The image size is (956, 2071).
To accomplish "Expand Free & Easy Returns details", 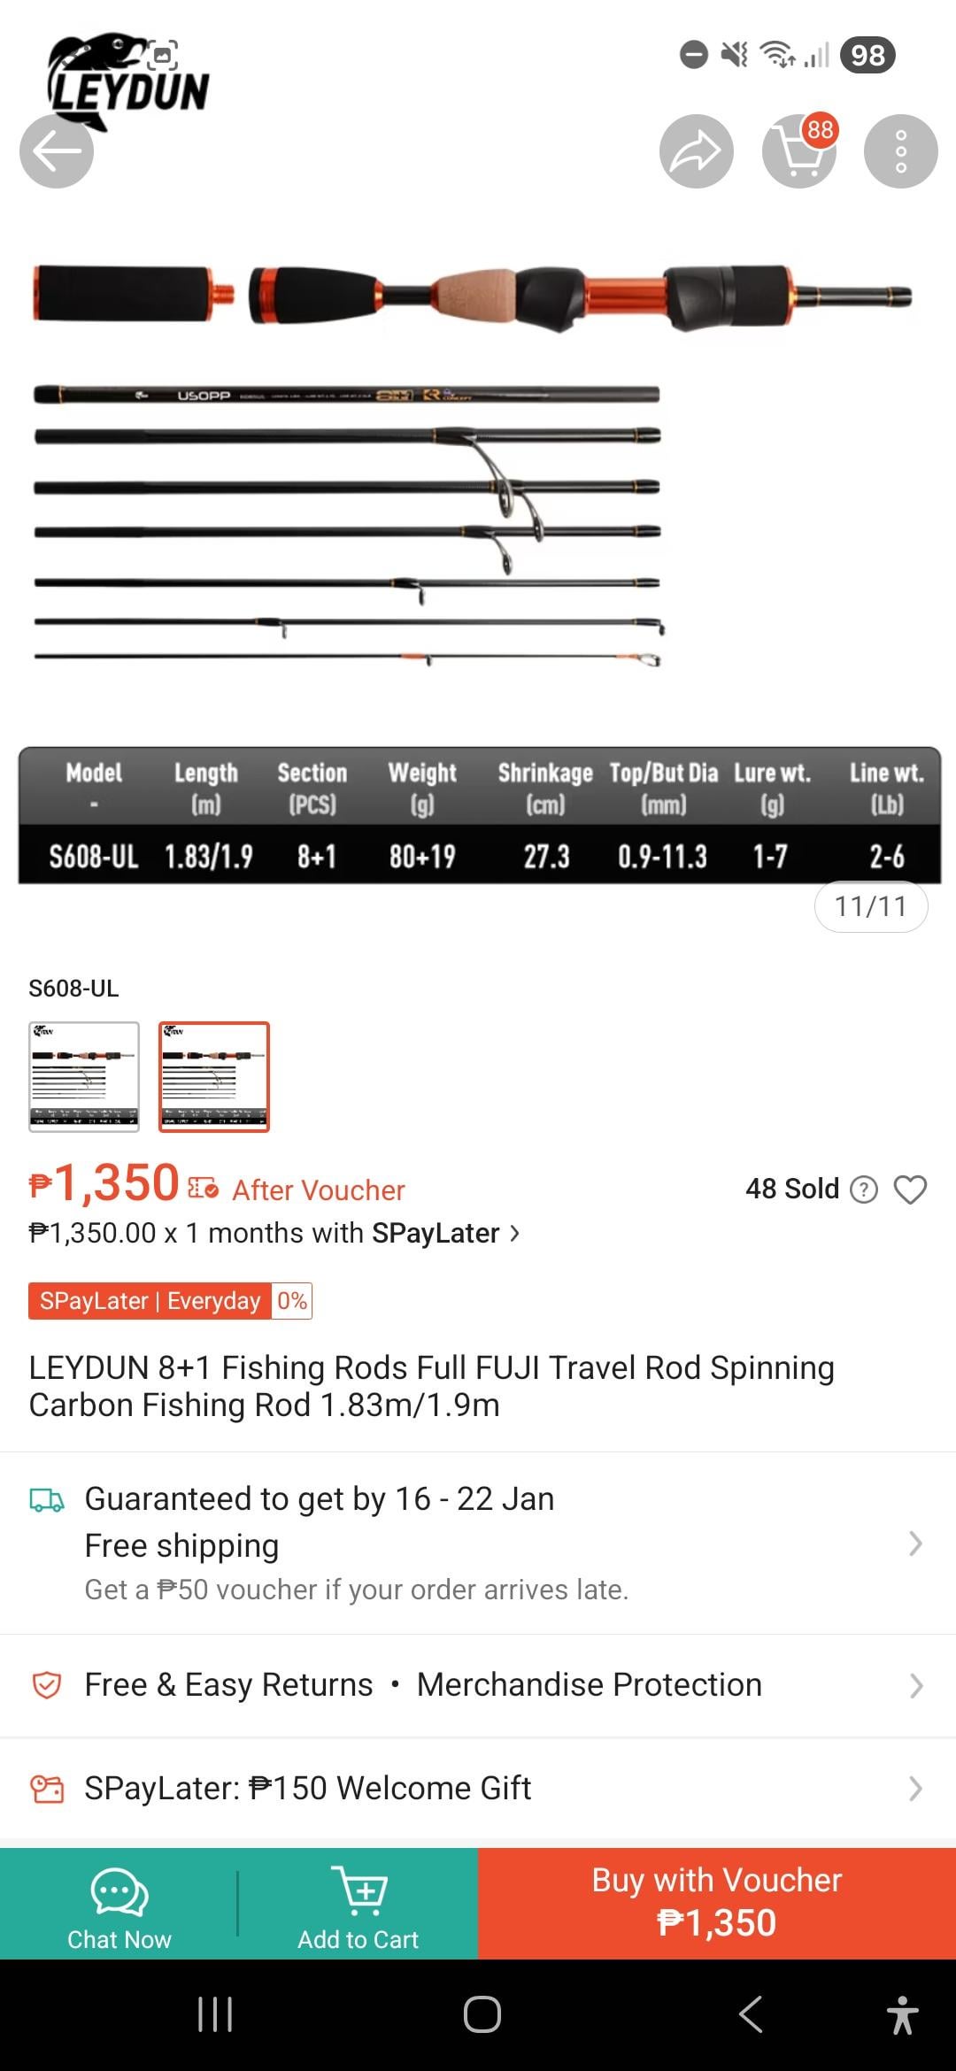I will 915,1685.
